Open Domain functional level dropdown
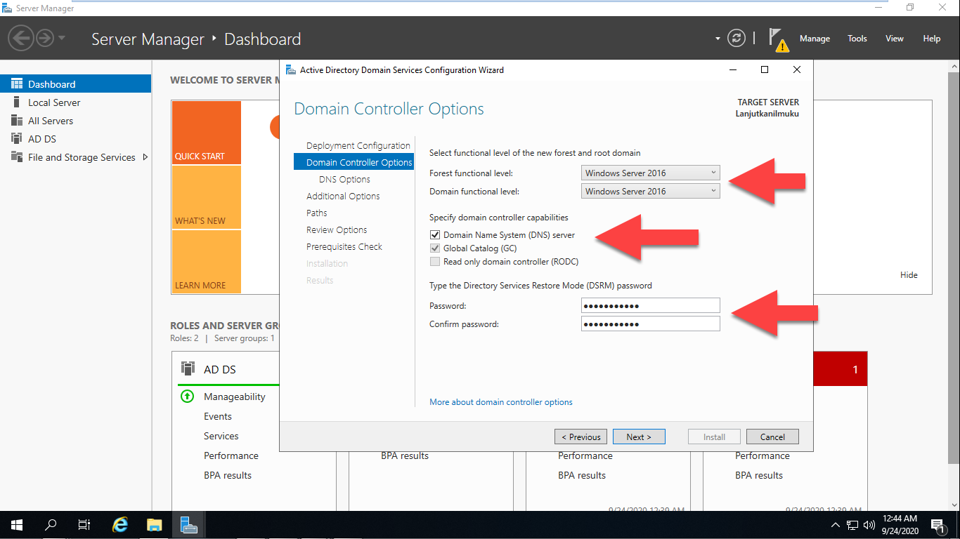Screen dimensions: 960x539 [x=651, y=191]
